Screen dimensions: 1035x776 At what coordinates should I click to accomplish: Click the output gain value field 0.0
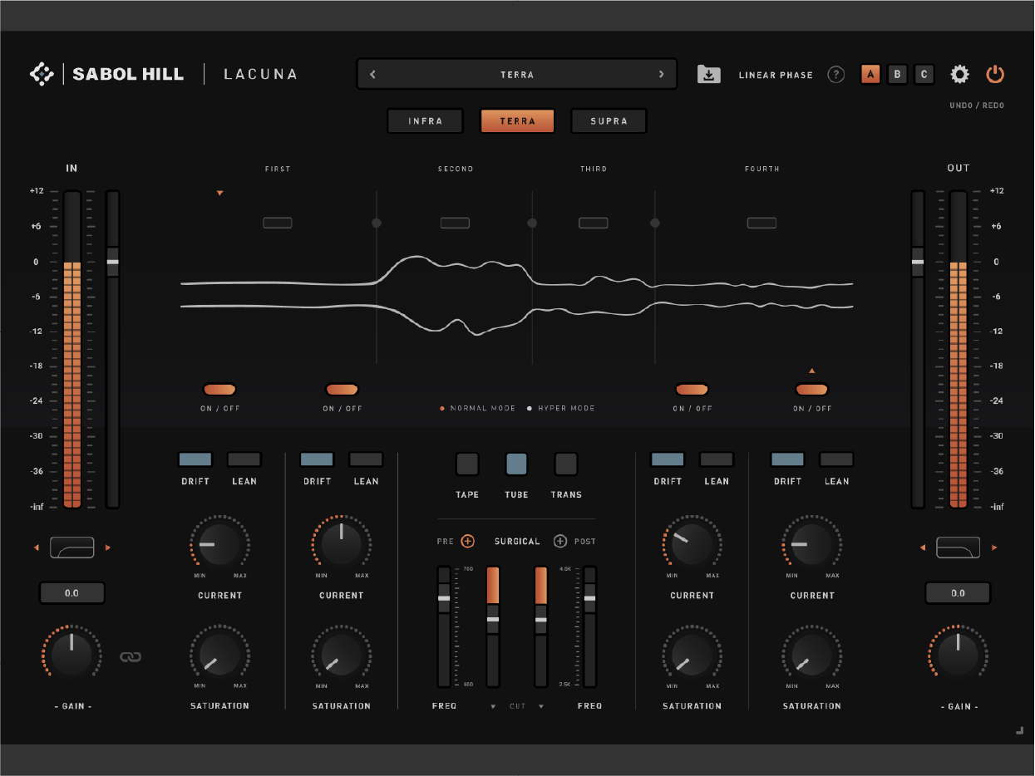click(x=959, y=593)
